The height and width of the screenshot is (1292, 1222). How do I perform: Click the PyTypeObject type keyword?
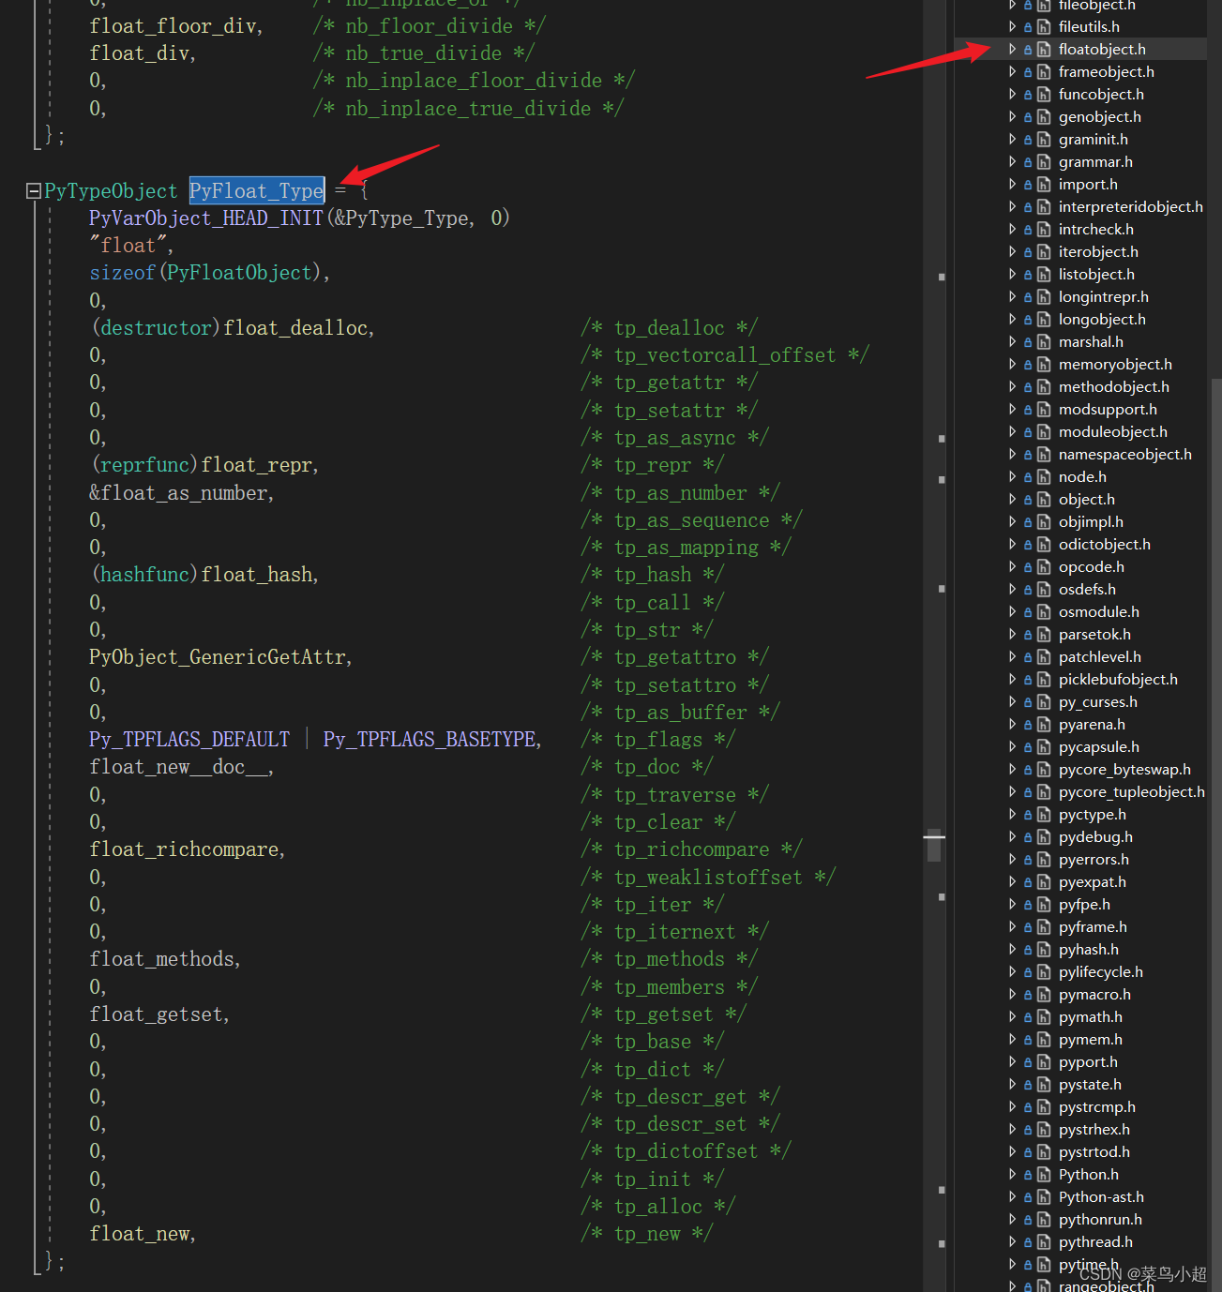pos(111,191)
